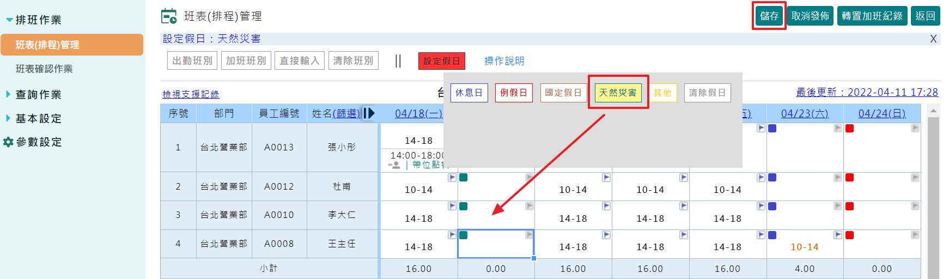949x279 pixels.
Task: Click the 16.00 subtotal under 04/18
Action: pos(418,269)
